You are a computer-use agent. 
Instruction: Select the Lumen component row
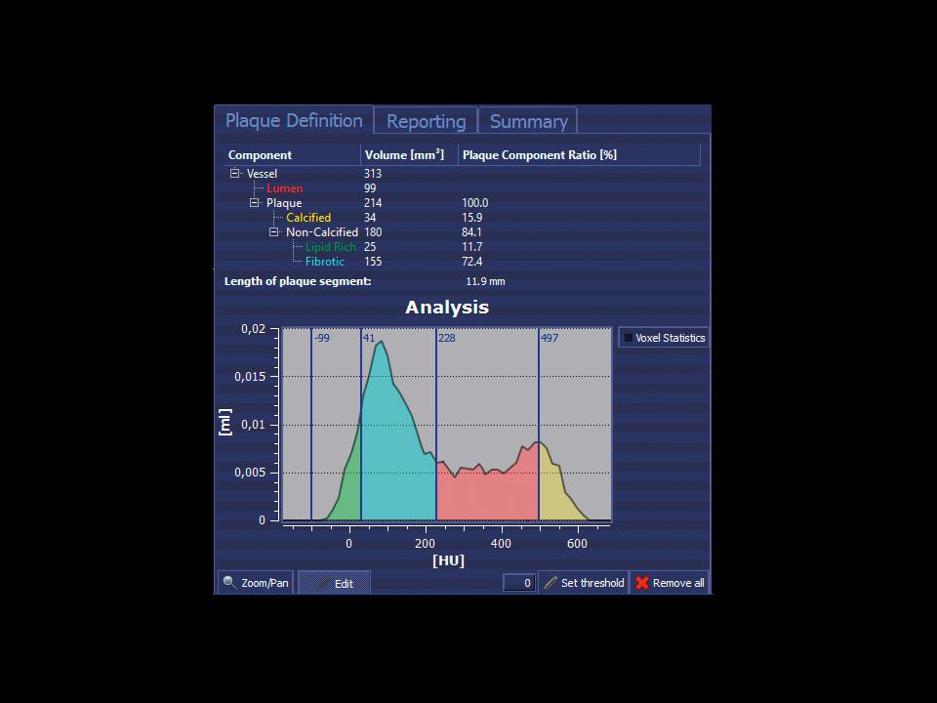284,188
